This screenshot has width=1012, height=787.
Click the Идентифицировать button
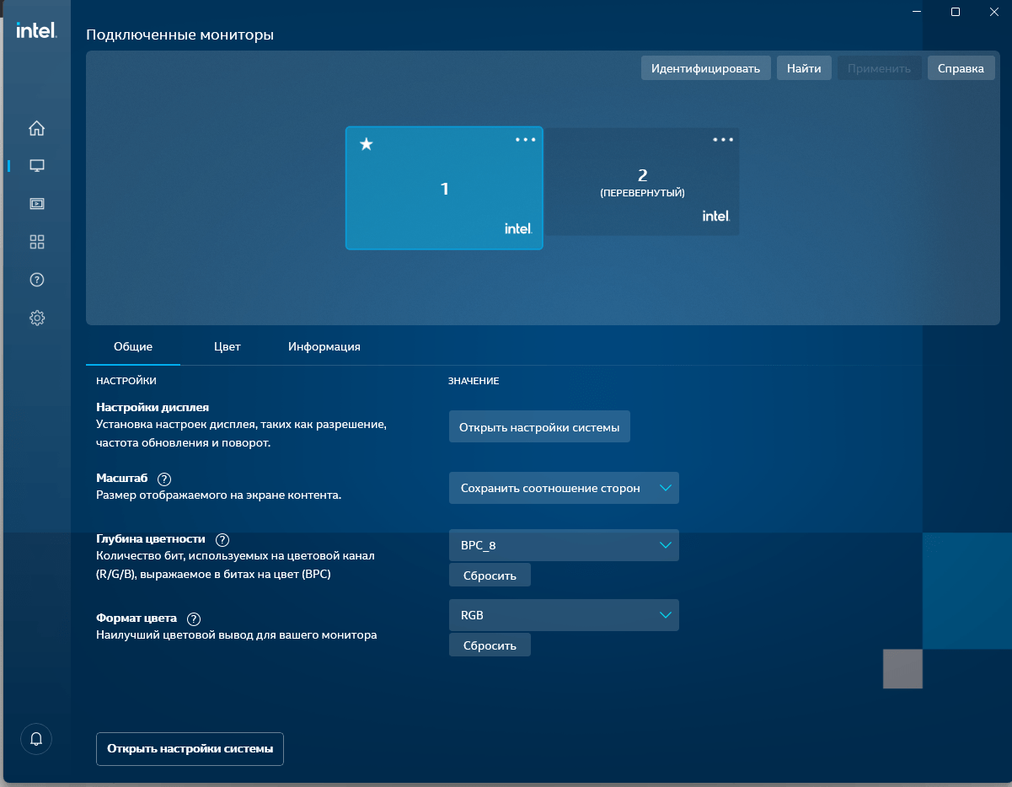tap(705, 68)
